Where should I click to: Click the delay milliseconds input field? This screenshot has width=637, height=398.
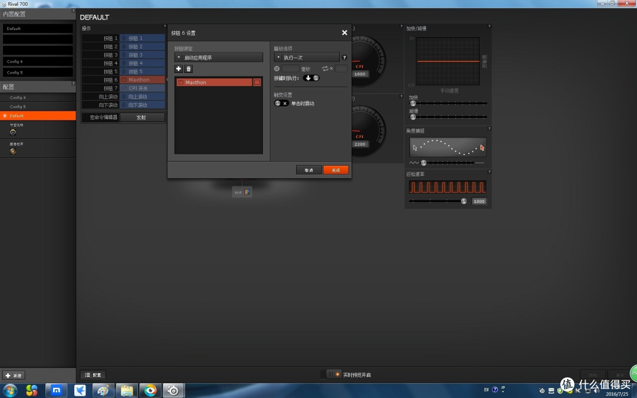coord(290,68)
